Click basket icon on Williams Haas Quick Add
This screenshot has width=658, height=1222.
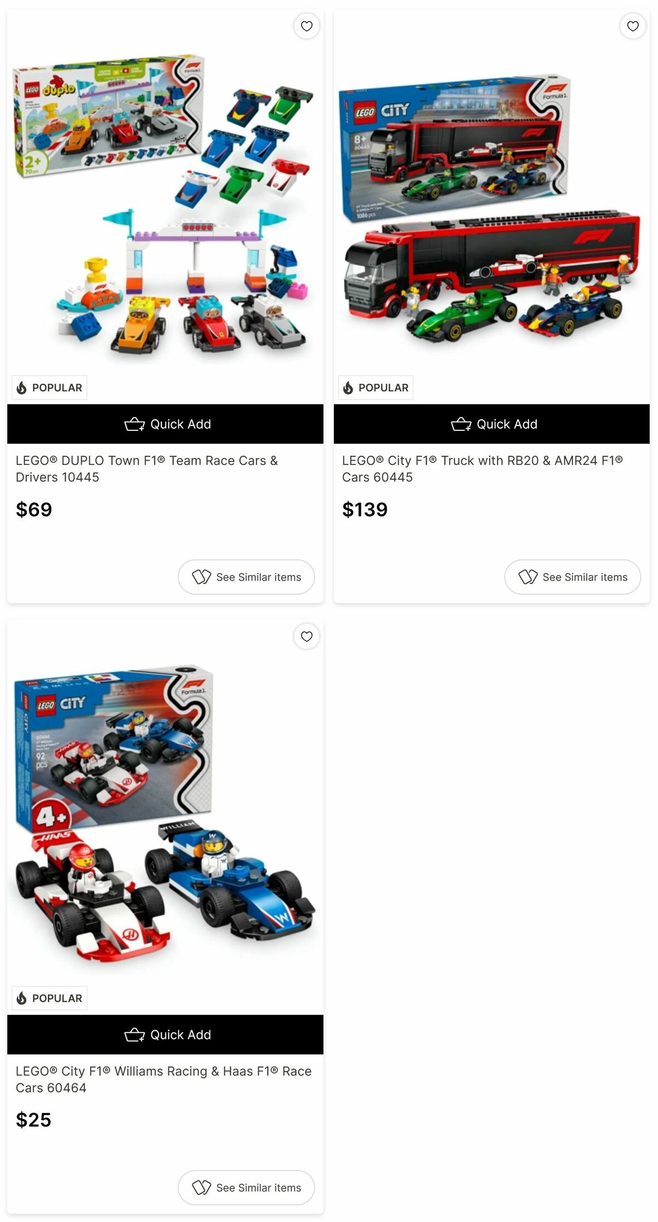tap(134, 1035)
